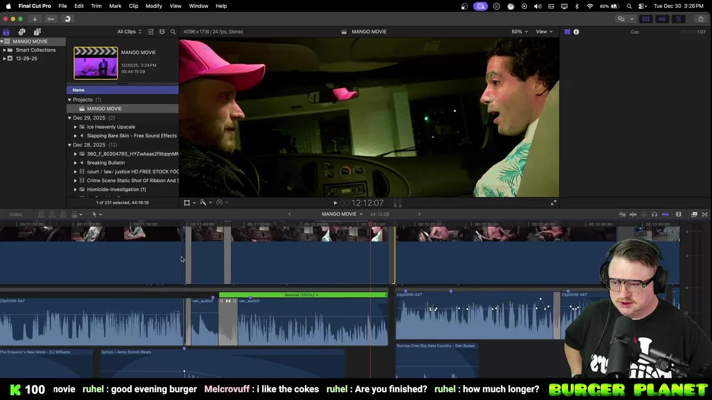Expand the 12-29-25 event
This screenshot has height=400, width=712.
[4, 59]
